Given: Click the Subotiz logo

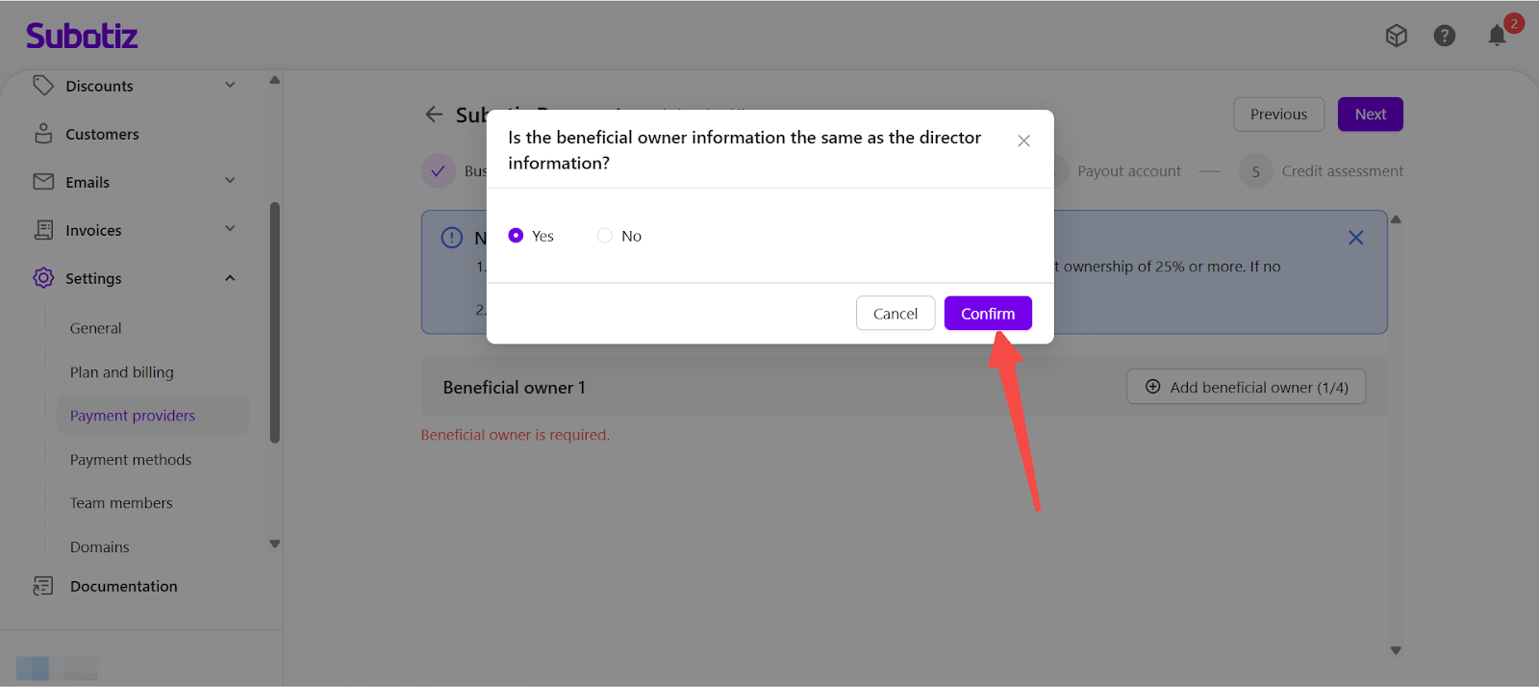Looking at the screenshot, I should (x=82, y=37).
